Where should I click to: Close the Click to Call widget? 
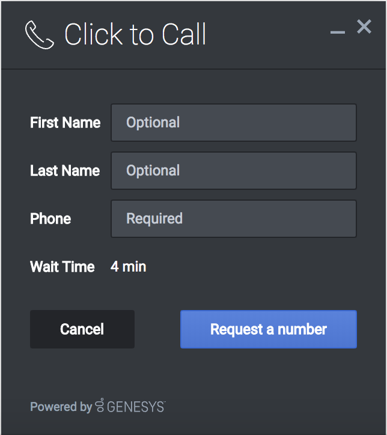pos(364,26)
